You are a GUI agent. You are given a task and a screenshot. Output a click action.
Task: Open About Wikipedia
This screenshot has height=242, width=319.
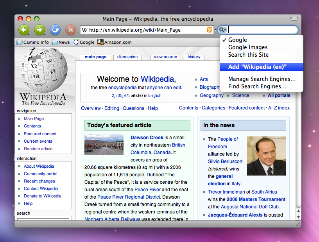point(39,166)
